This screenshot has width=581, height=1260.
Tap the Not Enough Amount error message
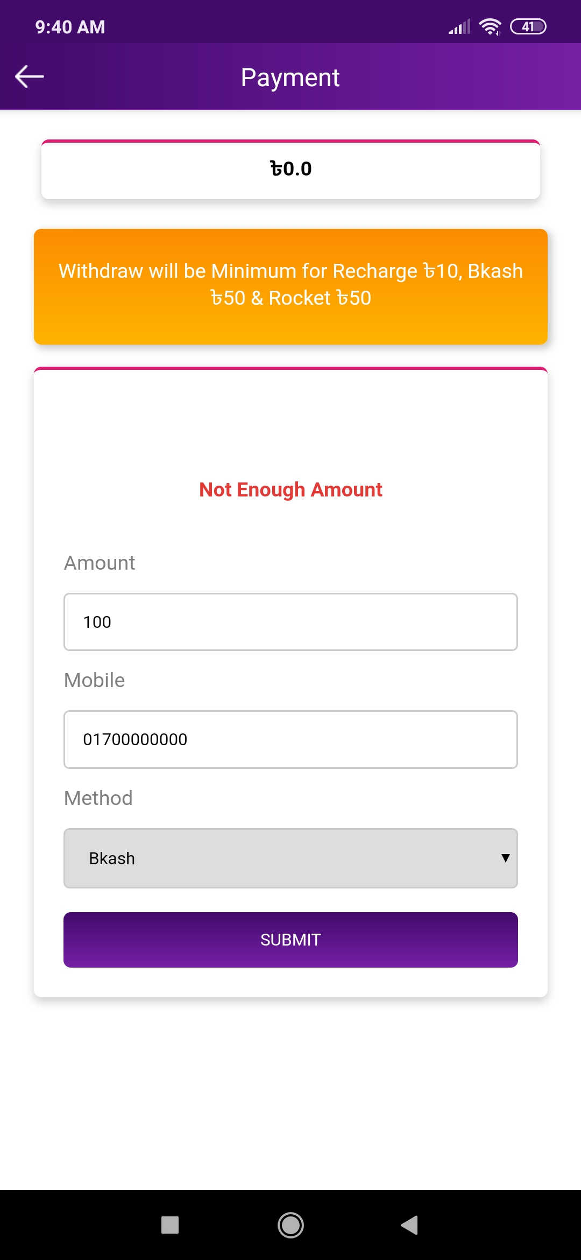290,489
